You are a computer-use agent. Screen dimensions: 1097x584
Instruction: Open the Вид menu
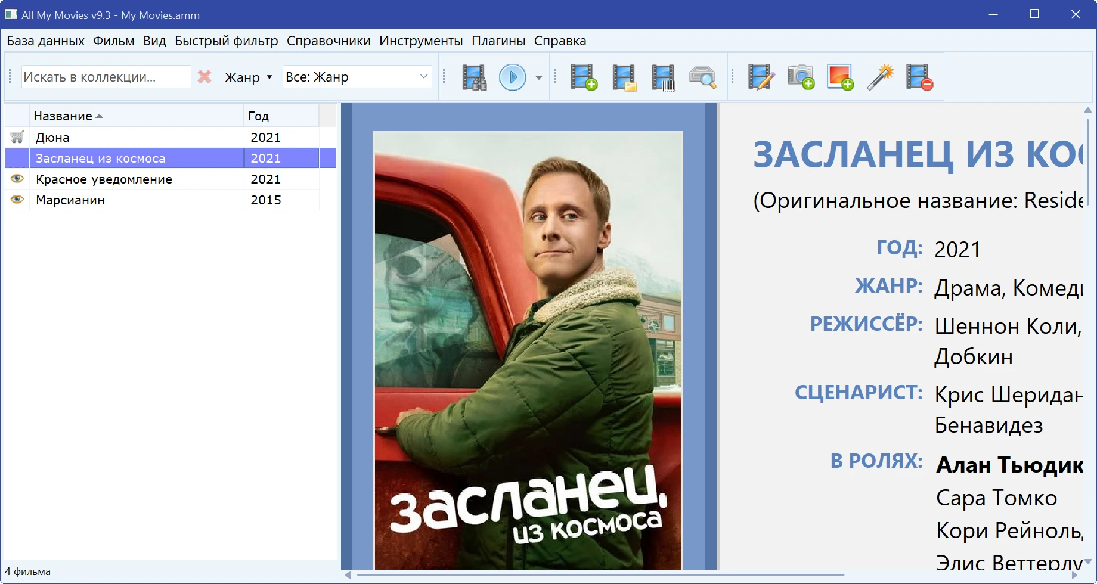click(x=154, y=41)
